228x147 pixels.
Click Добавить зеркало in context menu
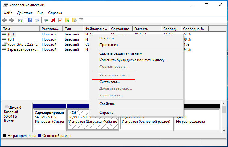[x=136, y=88]
